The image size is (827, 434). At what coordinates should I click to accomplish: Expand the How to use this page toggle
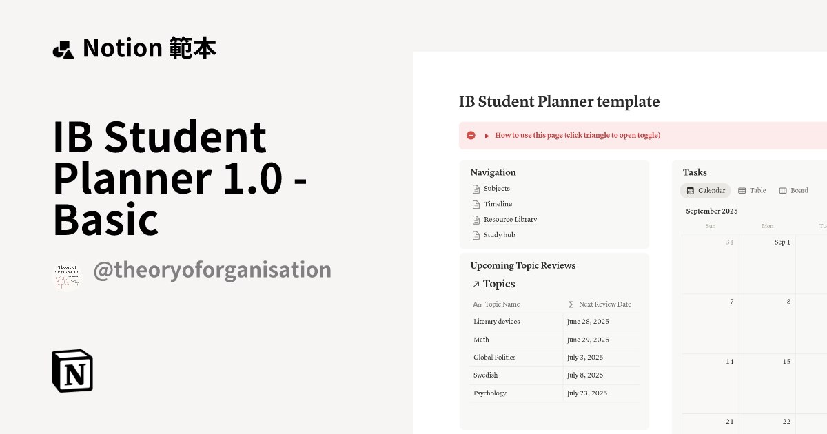487,135
